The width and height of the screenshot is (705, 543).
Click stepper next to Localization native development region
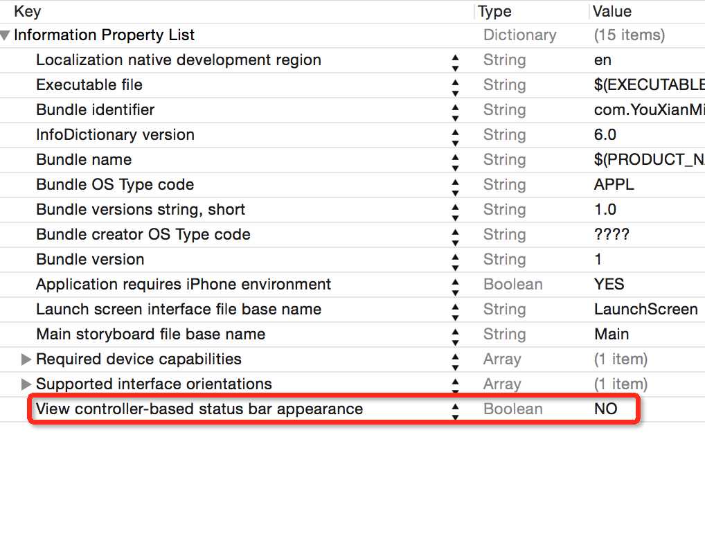click(455, 60)
